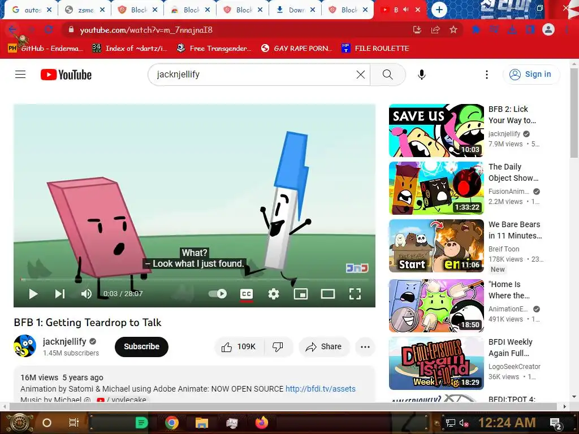579x434 pixels.
Task: Enter fullscreen mode in the player
Action: pyautogui.click(x=355, y=294)
